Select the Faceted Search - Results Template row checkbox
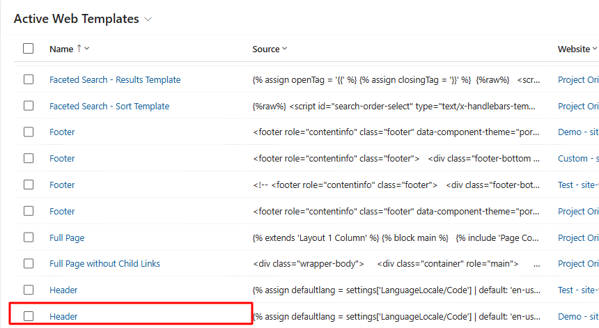Screen dimensions: 599x328 [28, 79]
